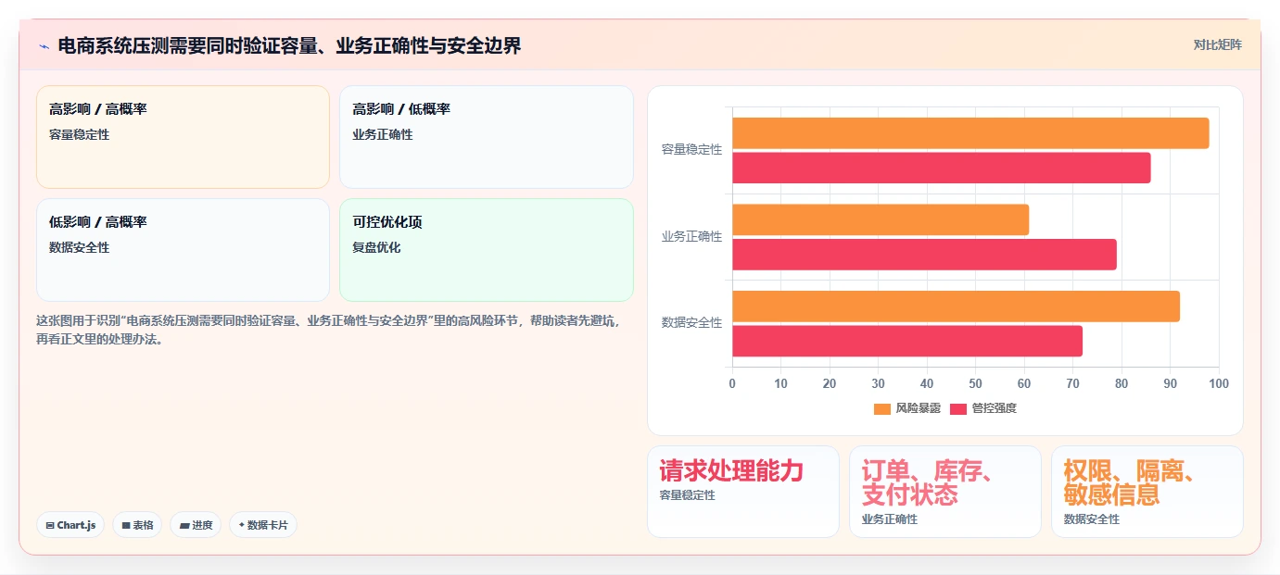
Task: Click the red 业务正确性 control bar
Action: [924, 255]
